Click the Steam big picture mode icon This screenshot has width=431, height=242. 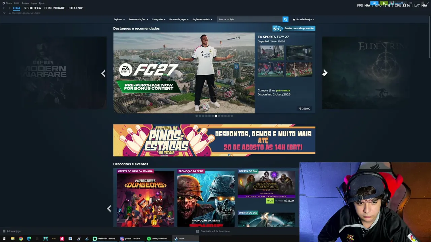411,3
